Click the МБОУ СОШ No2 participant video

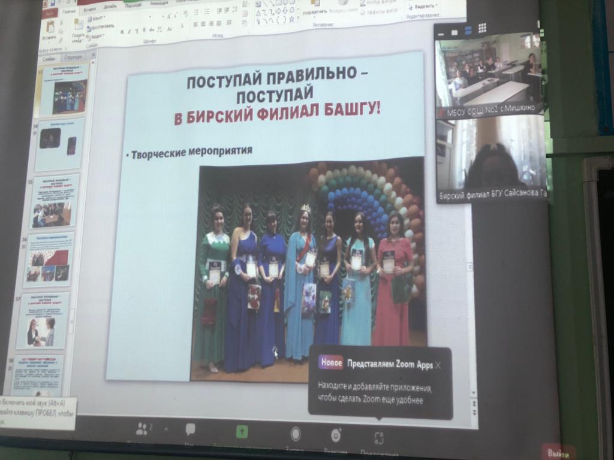(489, 74)
